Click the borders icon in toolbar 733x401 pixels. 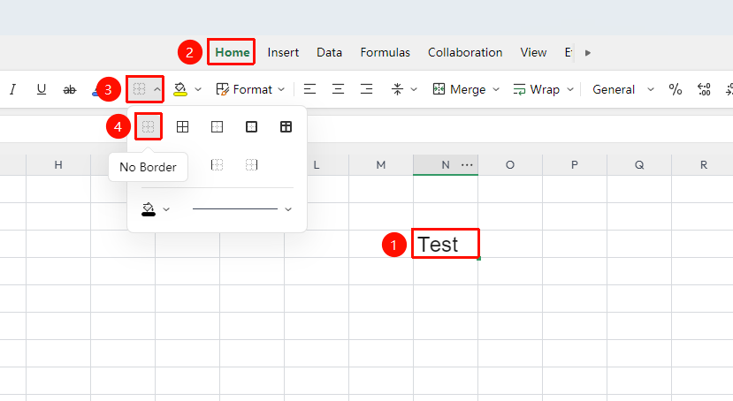pos(140,88)
